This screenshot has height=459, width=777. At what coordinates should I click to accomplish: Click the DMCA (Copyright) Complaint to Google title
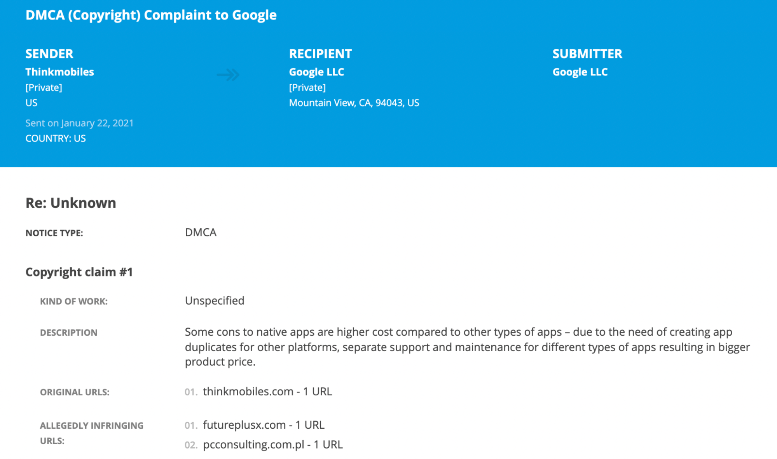click(x=151, y=15)
